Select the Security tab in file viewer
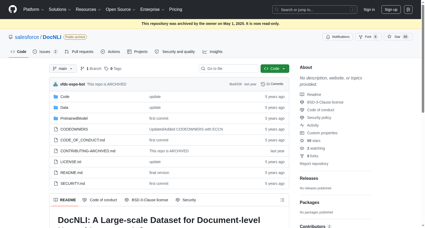This screenshot has width=425, height=228. 186,200
